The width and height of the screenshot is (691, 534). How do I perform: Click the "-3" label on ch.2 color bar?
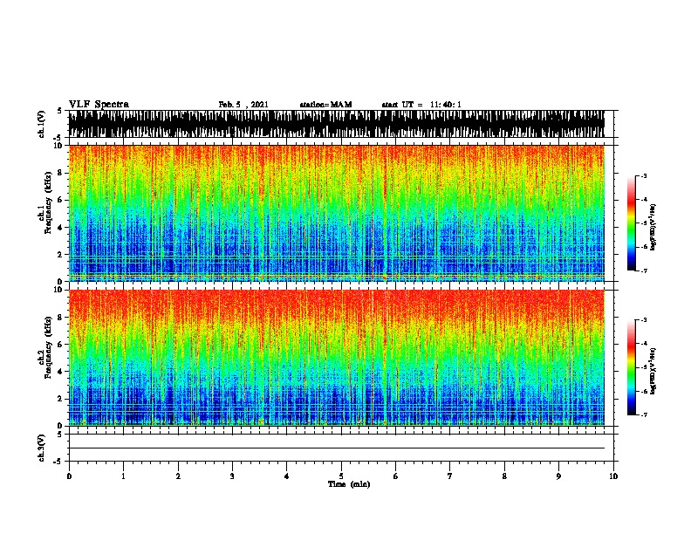point(643,320)
